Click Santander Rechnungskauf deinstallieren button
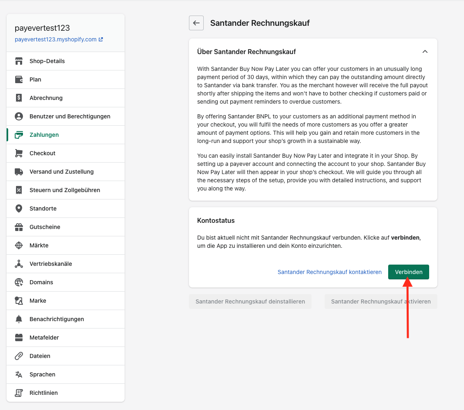464x410 pixels. coord(250,301)
